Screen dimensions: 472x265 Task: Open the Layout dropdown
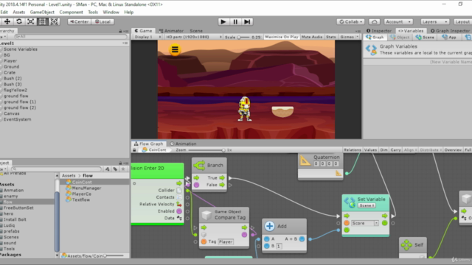[x=462, y=21]
